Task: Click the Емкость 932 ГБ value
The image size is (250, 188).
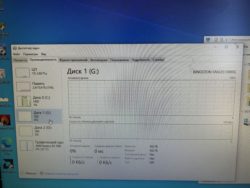Action: click(x=154, y=146)
